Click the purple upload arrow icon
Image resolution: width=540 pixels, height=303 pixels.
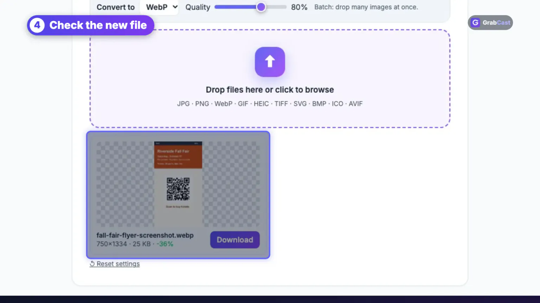pos(270,62)
